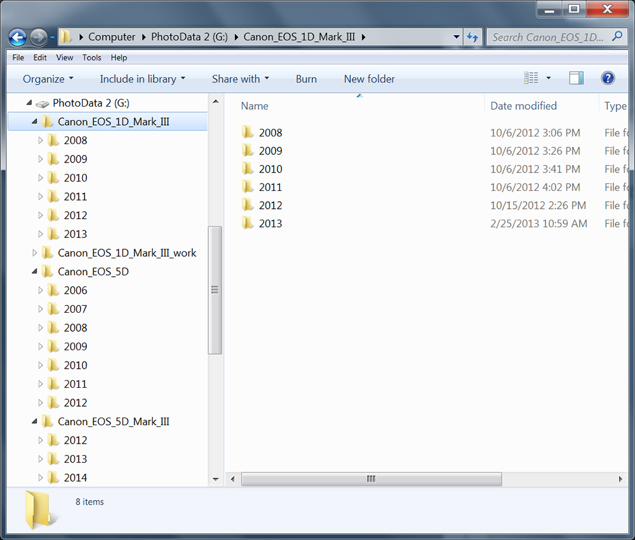
Task: Click the Burn button
Action: coord(306,79)
